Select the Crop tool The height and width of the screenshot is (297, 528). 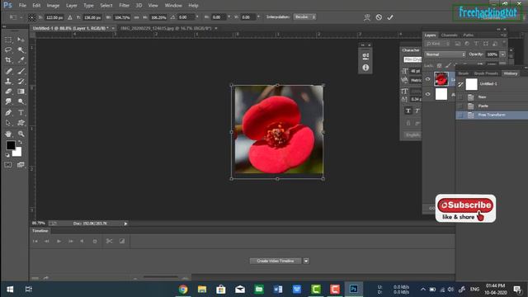pos(8,60)
